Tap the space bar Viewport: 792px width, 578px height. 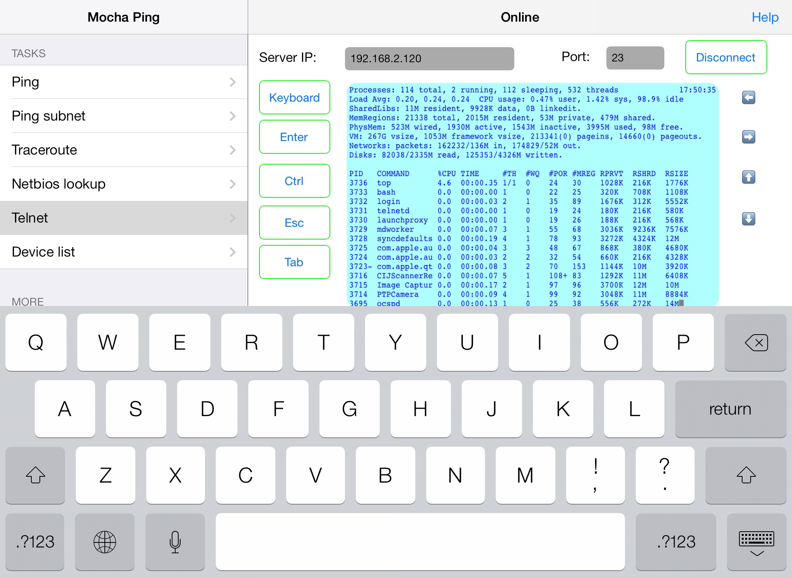tap(420, 542)
